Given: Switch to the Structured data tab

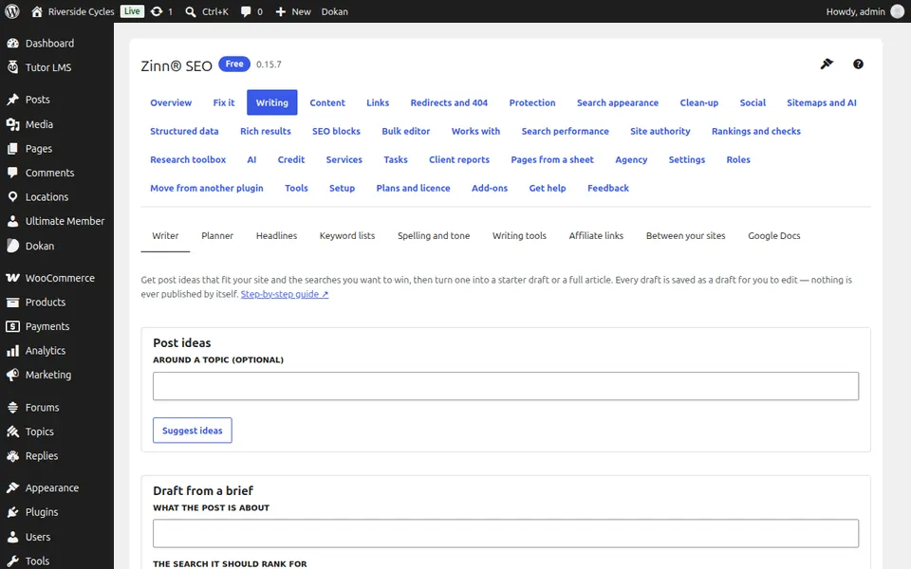Looking at the screenshot, I should point(184,131).
